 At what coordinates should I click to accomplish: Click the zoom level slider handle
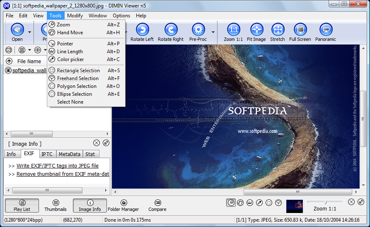pos(325,202)
